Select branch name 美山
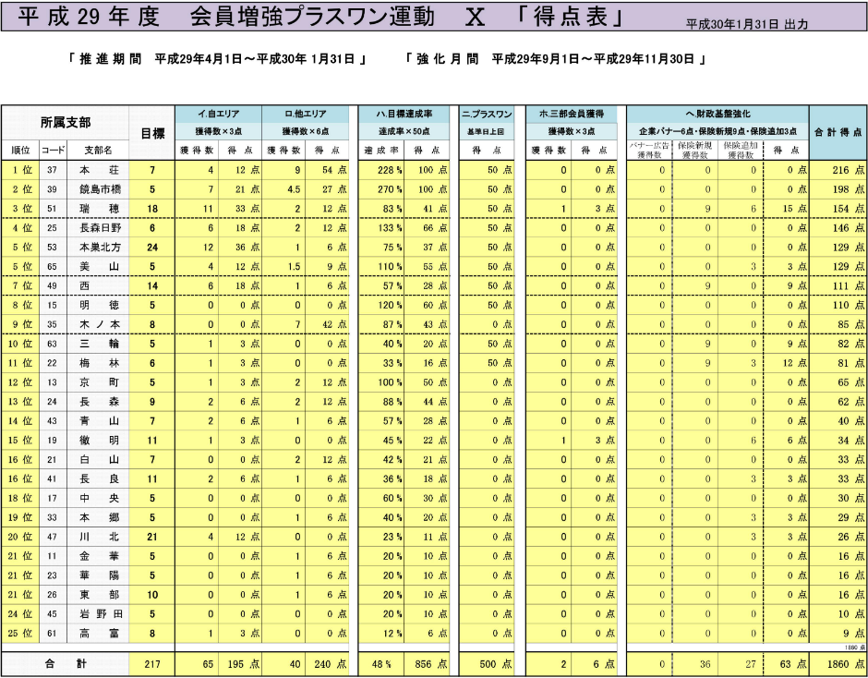Screen dimensions: 868x678 click(99, 266)
